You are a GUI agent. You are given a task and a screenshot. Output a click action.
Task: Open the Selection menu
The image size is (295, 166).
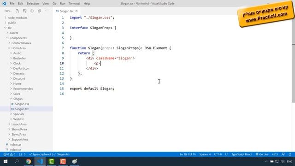(33, 4)
